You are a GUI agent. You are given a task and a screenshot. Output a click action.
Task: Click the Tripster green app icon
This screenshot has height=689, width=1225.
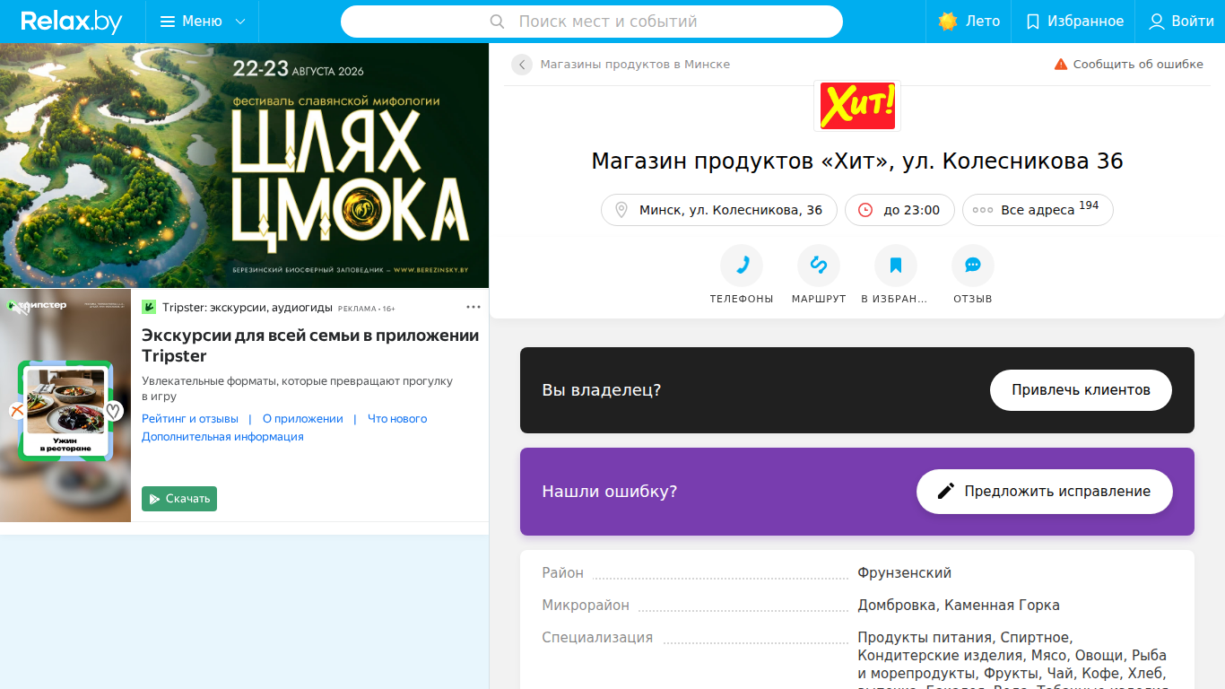tap(149, 308)
